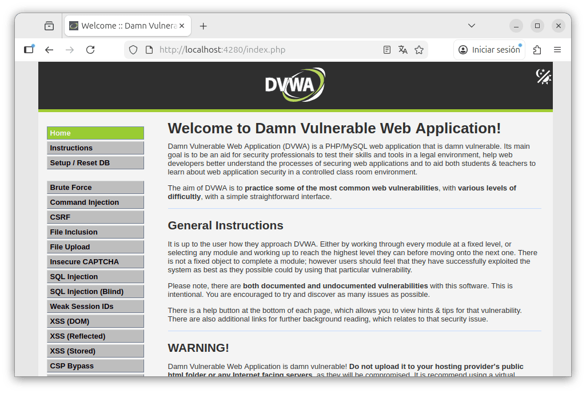
Task: Maximize the Firefox window
Action: (537, 26)
